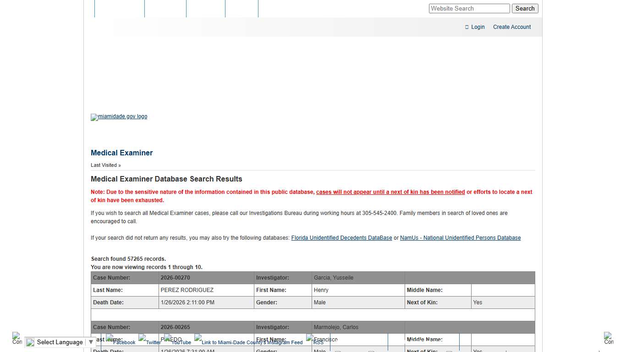Viewport: 626px width, 352px height.
Task: Open the Last Visited breadcrumb link
Action: (x=103, y=165)
